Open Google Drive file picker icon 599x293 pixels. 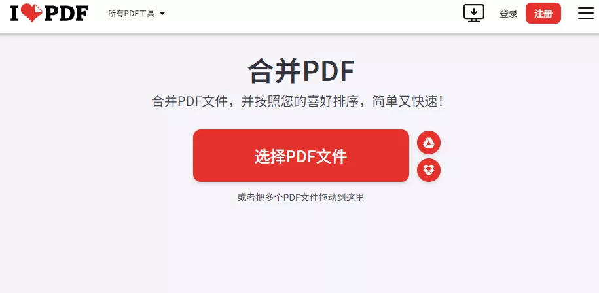pyautogui.click(x=429, y=143)
